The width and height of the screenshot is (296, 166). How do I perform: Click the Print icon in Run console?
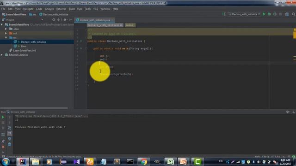(x=9, y=139)
